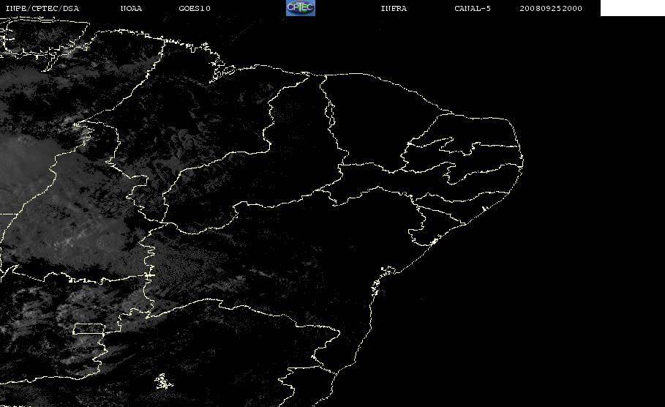This screenshot has height=407, width=665.
Task: Select the INFRA label in the header
Action: [394, 8]
